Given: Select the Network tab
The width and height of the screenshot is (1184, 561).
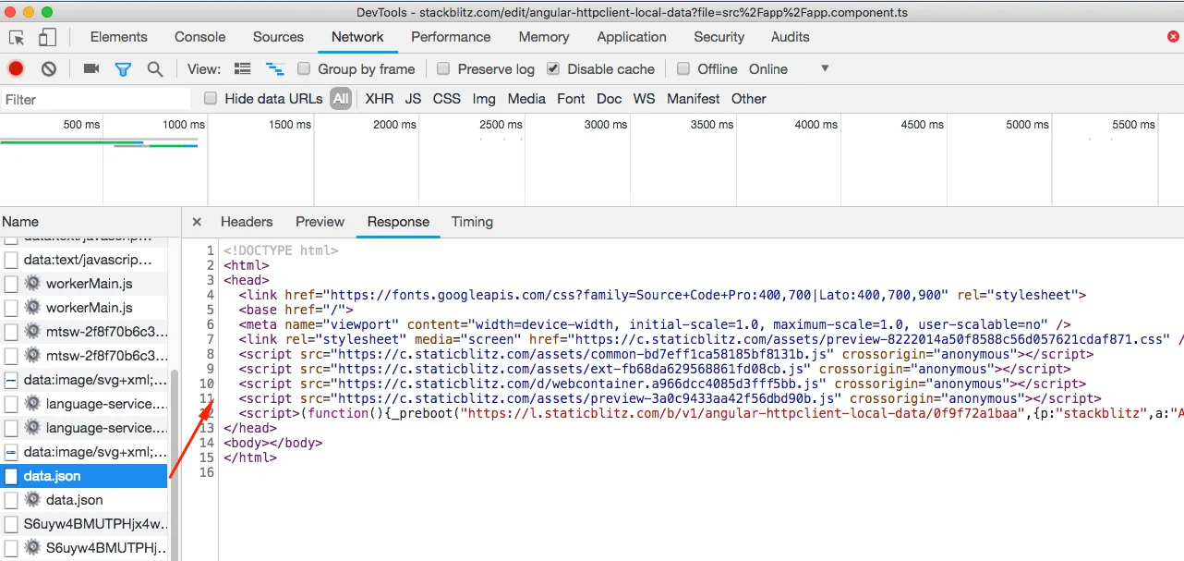Looking at the screenshot, I should 357,37.
